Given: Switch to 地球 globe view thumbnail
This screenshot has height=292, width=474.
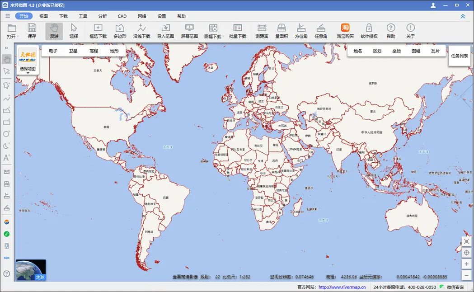Looking at the screenshot, I should [x=31, y=270].
